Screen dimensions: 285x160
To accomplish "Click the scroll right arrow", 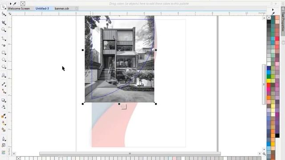I will point(260,154).
